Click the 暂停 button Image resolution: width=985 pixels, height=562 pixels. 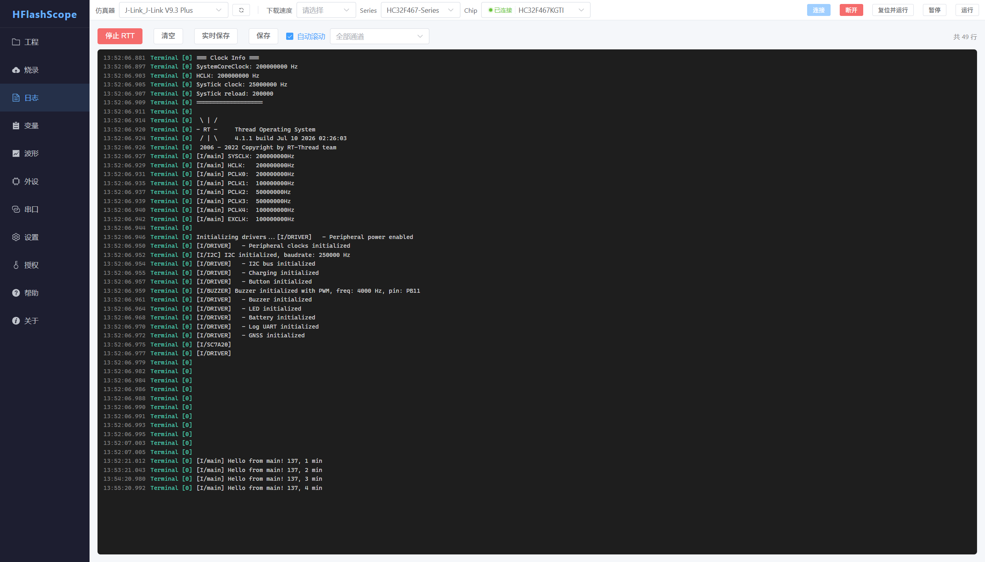(x=934, y=10)
